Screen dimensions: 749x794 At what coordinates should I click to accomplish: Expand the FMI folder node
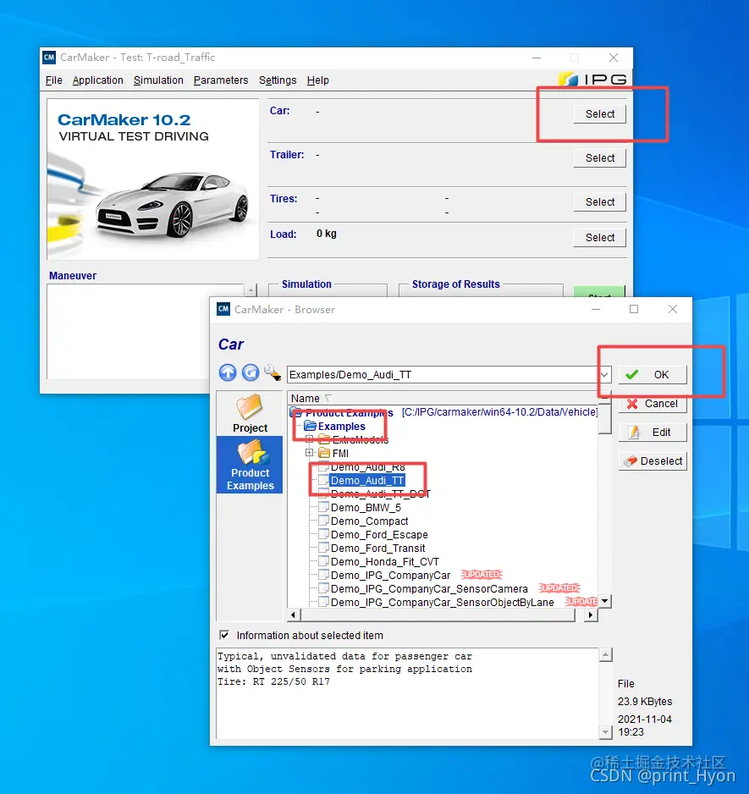click(x=310, y=453)
